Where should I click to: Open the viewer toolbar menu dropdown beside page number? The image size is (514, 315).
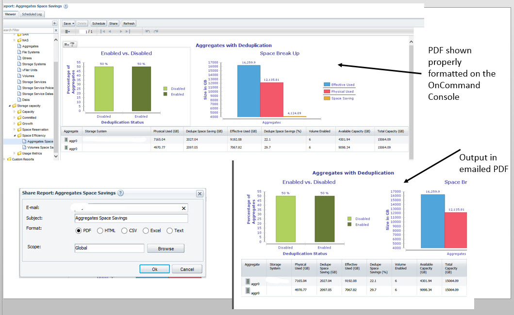[67, 31]
